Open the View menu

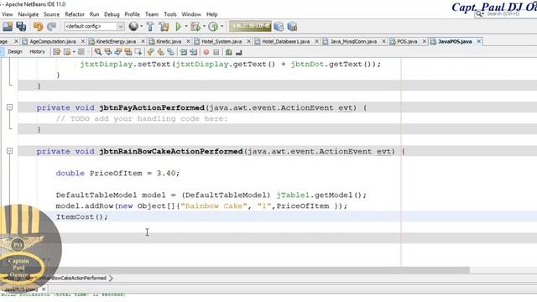click(8, 14)
